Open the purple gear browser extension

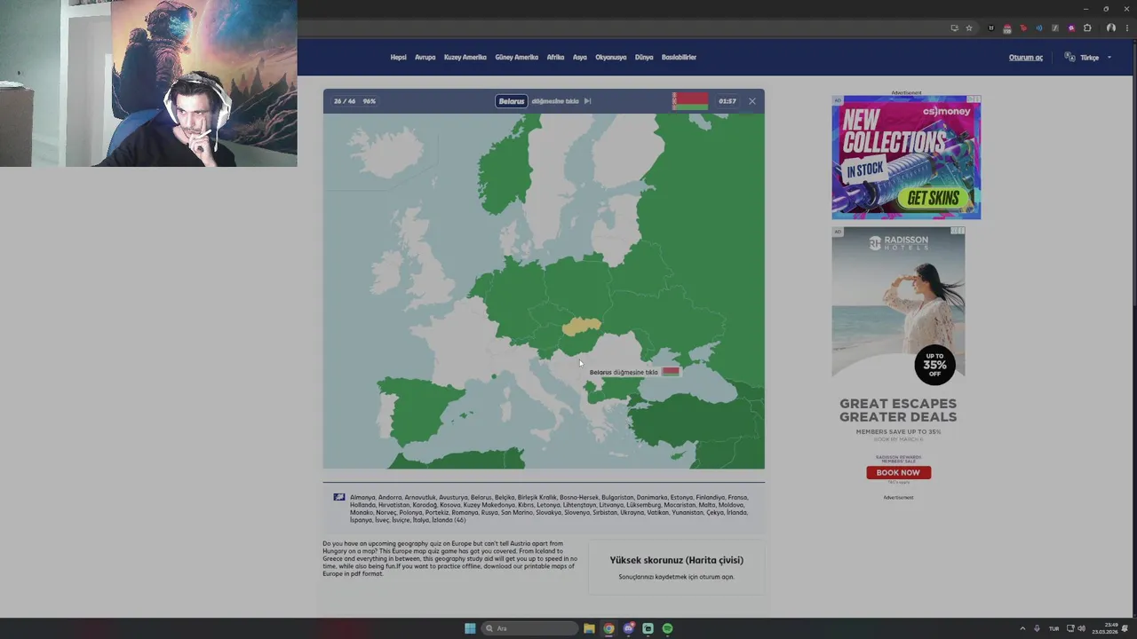pos(1071,28)
